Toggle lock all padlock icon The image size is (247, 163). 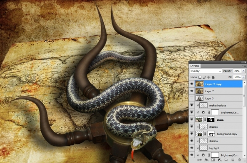pos(213,77)
